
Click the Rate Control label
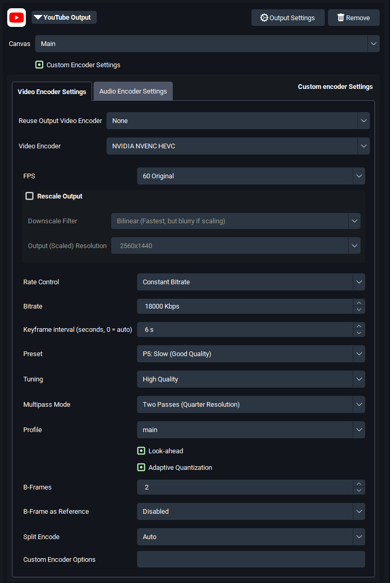tap(41, 282)
